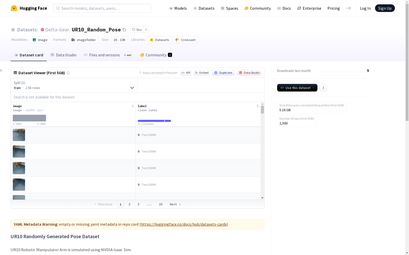Go to page 2 of the dataset
The image size is (409, 255).
click(x=130, y=204)
